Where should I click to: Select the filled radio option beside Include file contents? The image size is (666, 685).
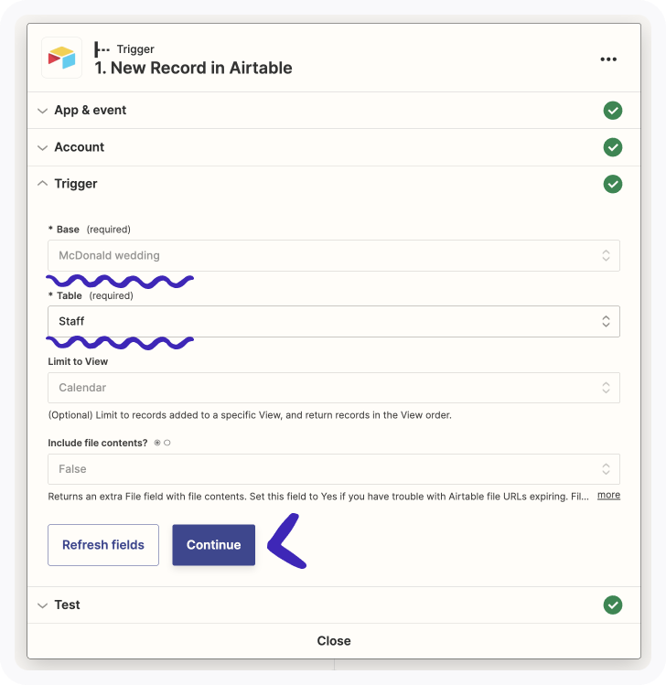tap(157, 443)
